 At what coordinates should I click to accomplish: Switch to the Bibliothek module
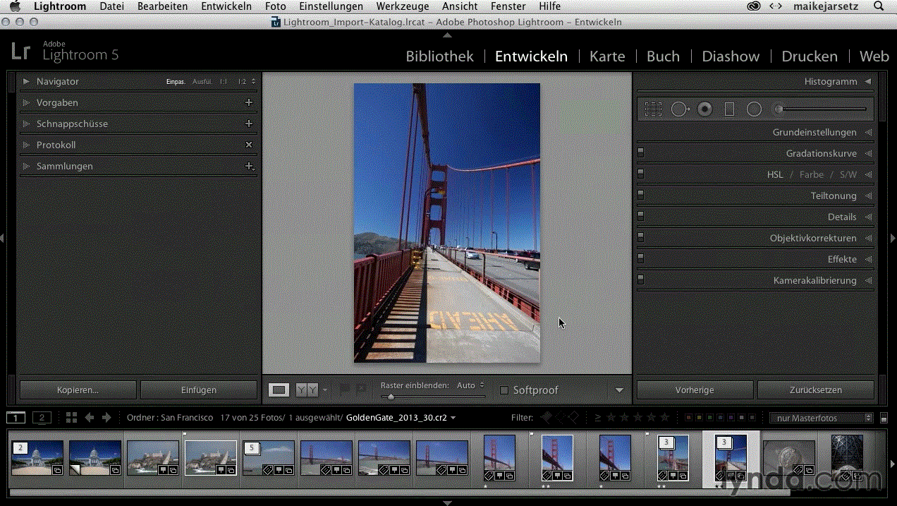click(439, 56)
